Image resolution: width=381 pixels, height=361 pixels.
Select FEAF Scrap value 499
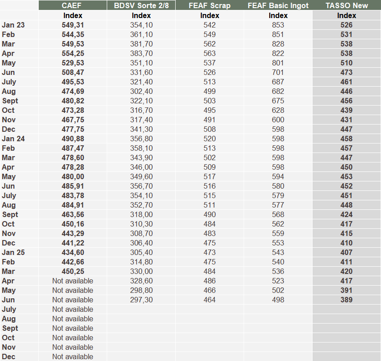point(210,92)
